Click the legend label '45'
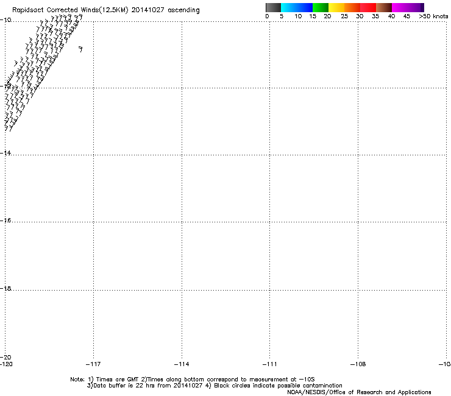Viewport: 451px width, 396px height. (407, 16)
